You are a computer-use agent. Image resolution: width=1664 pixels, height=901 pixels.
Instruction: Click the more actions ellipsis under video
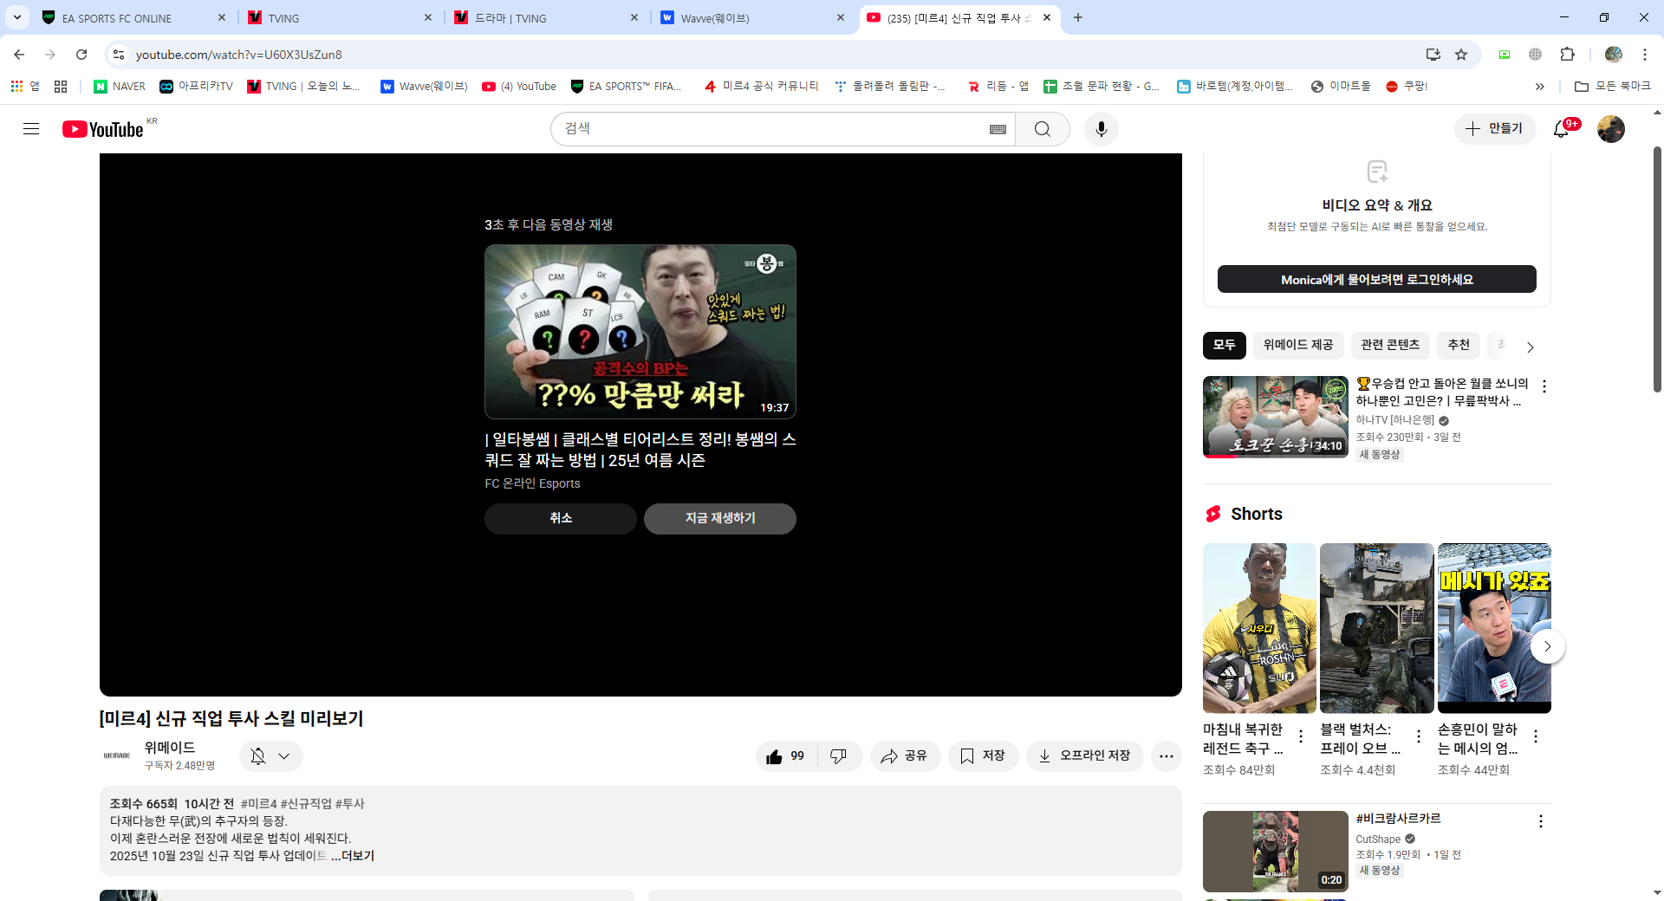1166,756
